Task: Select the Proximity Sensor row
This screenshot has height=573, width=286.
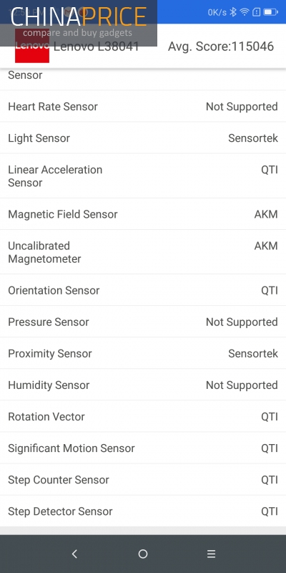Action: click(x=143, y=353)
